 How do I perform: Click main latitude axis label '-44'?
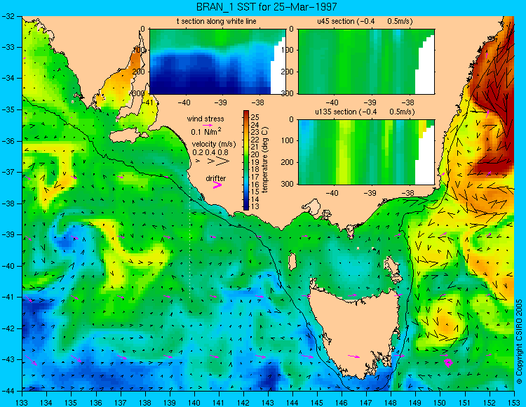[x=8, y=391]
